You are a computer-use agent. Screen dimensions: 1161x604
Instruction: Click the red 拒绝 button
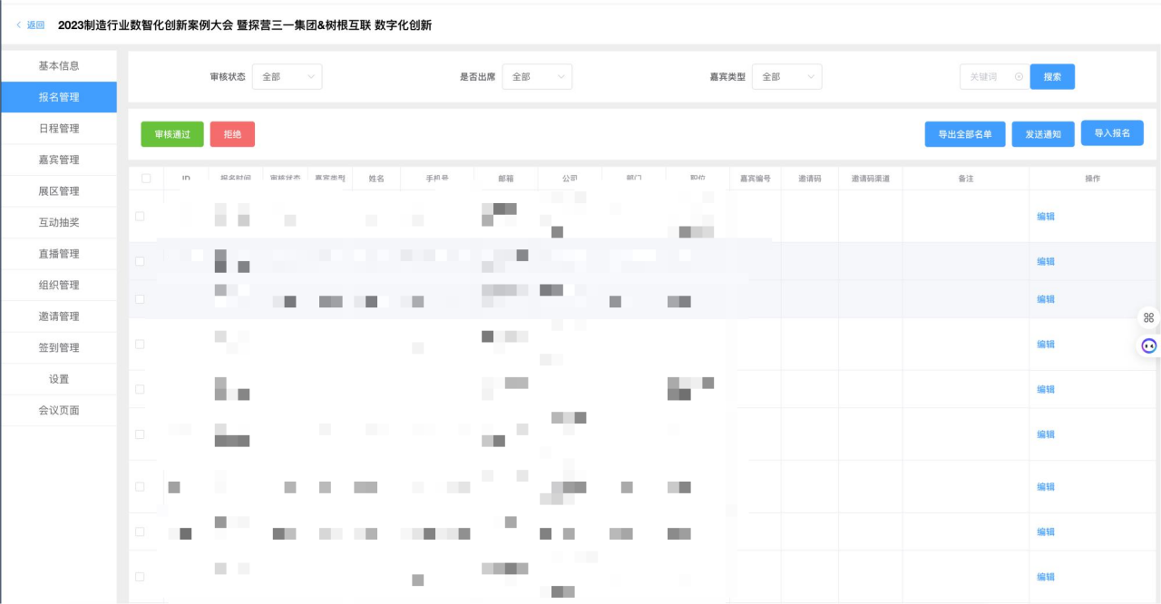coord(232,134)
